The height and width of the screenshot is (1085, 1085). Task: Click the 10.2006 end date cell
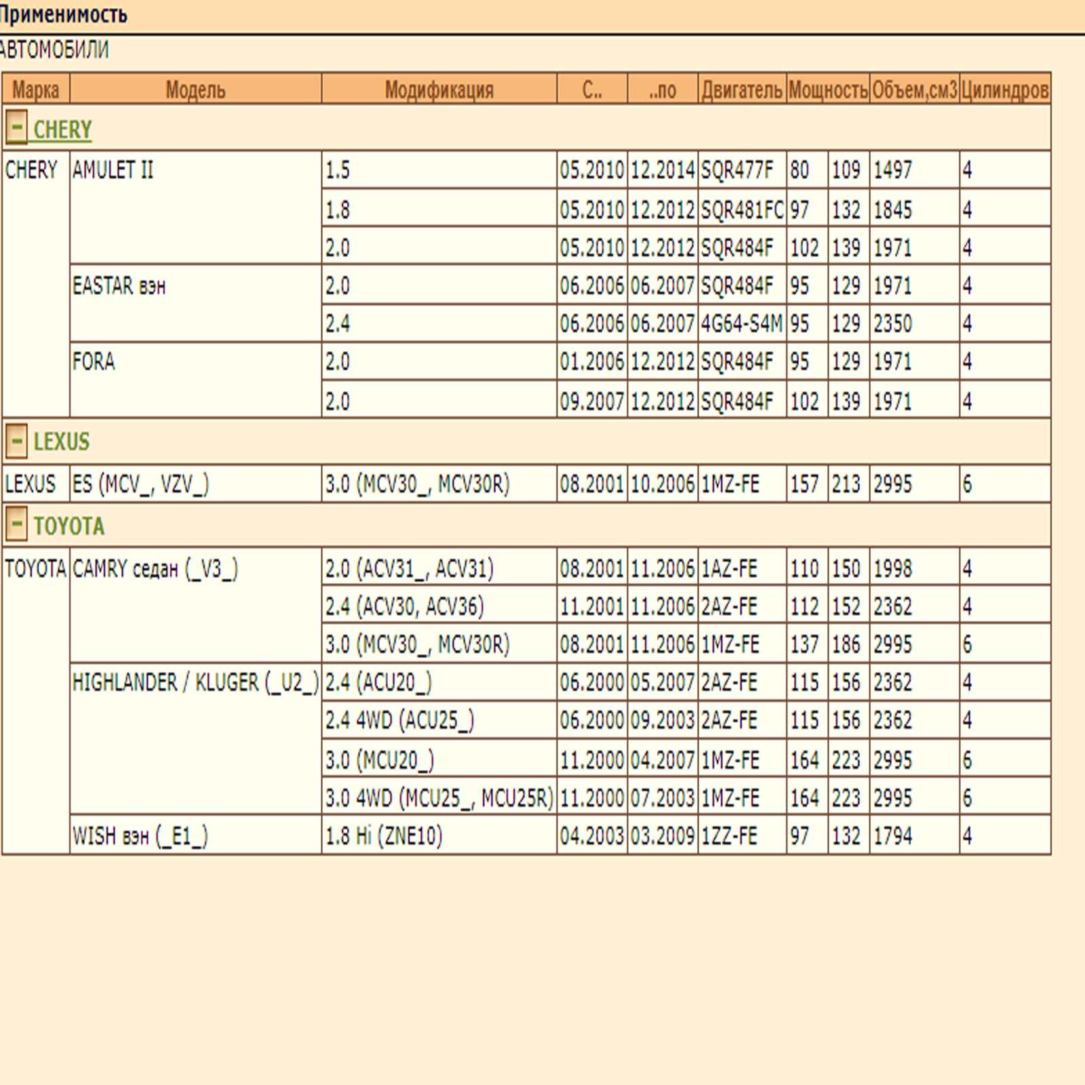coord(663,484)
